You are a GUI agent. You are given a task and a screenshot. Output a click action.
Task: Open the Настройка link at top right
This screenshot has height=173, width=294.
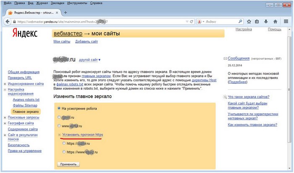tap(244, 29)
